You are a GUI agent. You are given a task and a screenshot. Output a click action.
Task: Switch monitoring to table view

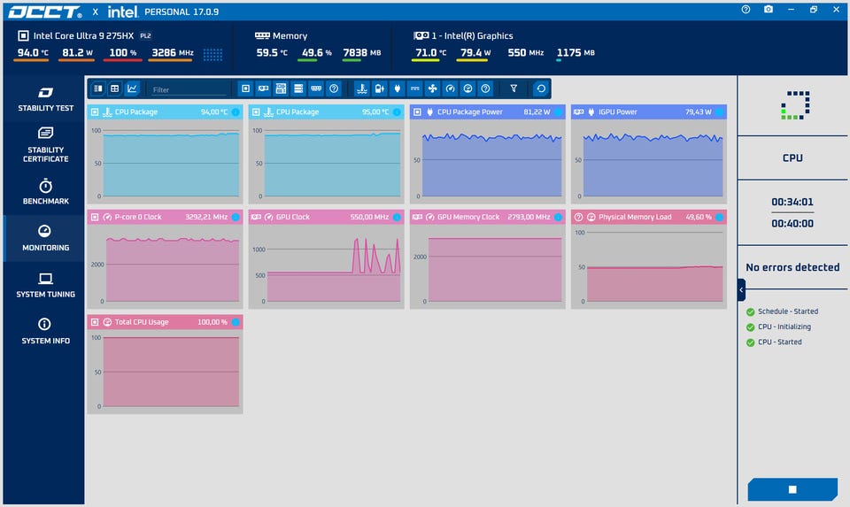(x=115, y=88)
